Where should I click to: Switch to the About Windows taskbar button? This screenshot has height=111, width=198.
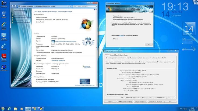tap(35, 109)
